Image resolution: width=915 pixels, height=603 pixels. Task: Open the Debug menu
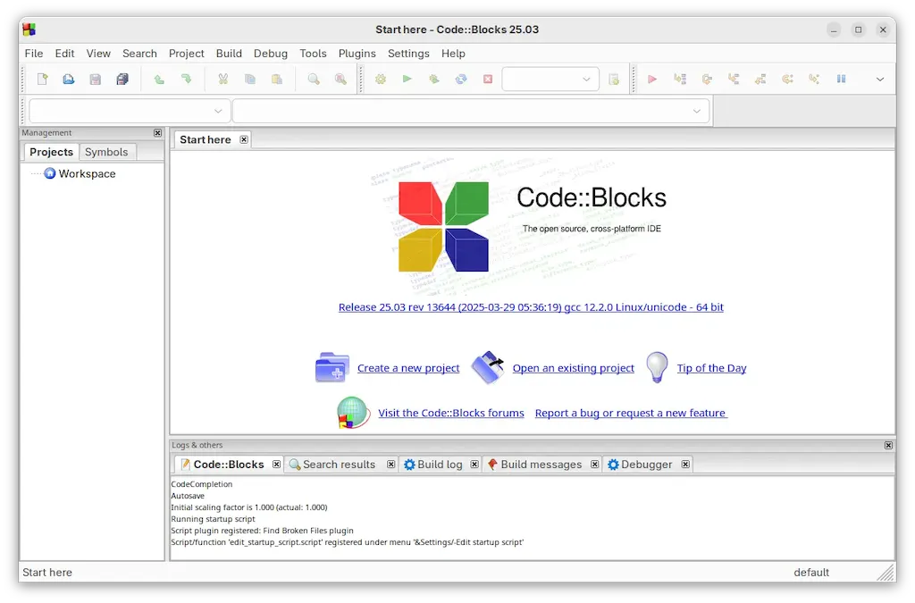pyautogui.click(x=270, y=54)
